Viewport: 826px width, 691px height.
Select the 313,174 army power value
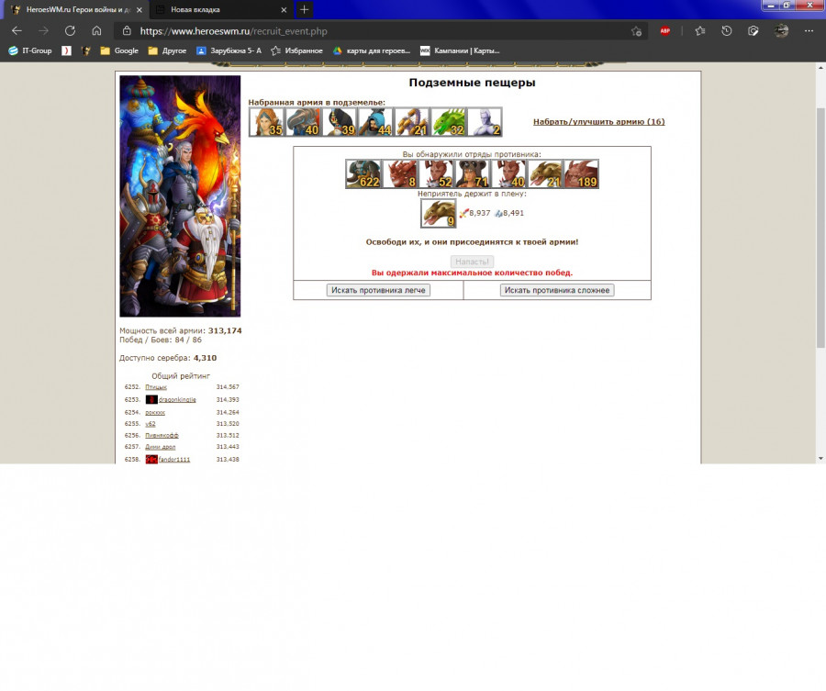coord(225,330)
